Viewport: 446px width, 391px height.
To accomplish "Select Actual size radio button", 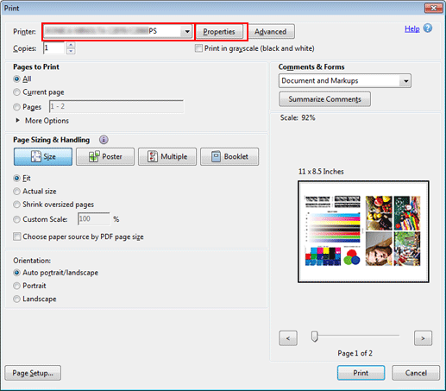I will click(16, 192).
